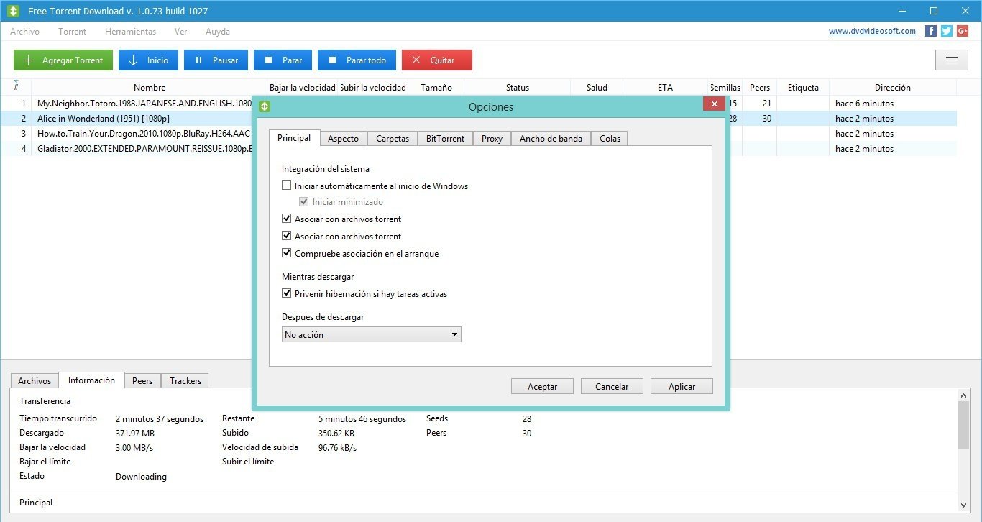
Task: Confirm the options with Aceptar
Action: point(543,387)
